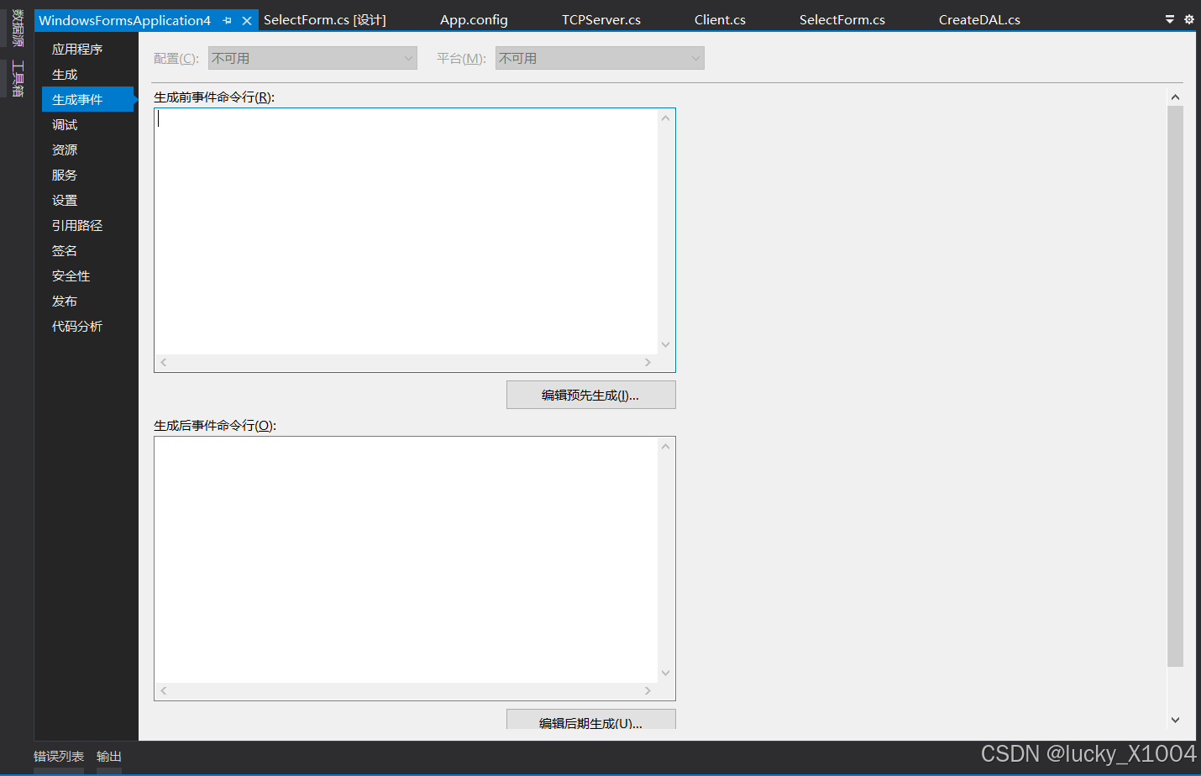Viewport: 1201px width, 776px height.
Task: Click the 编辑预先生成 (Edit Pre-build) button
Action: (590, 395)
